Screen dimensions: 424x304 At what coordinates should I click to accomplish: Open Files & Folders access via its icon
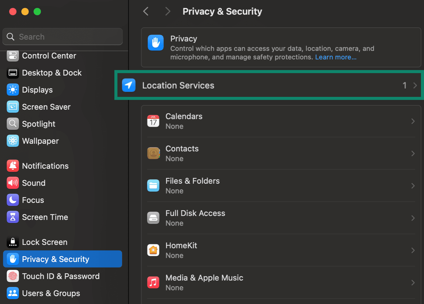pyautogui.click(x=153, y=186)
